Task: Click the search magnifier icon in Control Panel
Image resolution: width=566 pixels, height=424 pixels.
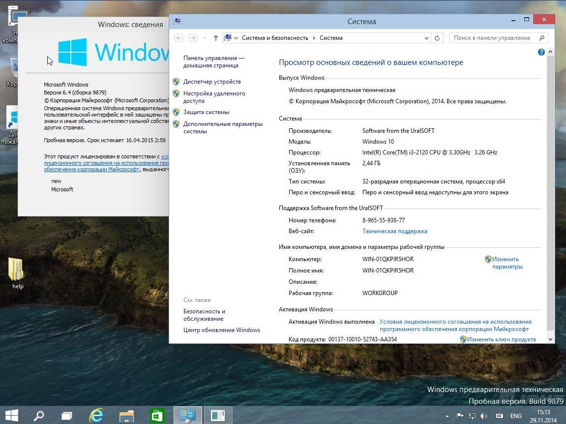Action: (541, 38)
